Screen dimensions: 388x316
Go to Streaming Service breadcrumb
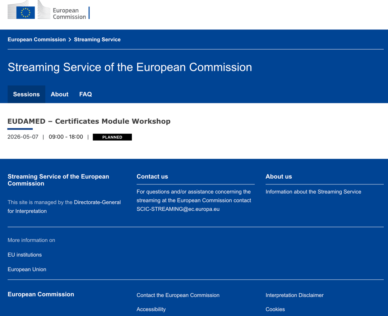click(x=97, y=40)
